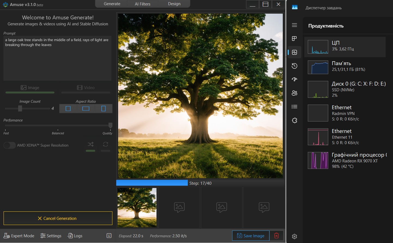Click the Save Image button
393x243 pixels.
251,236
